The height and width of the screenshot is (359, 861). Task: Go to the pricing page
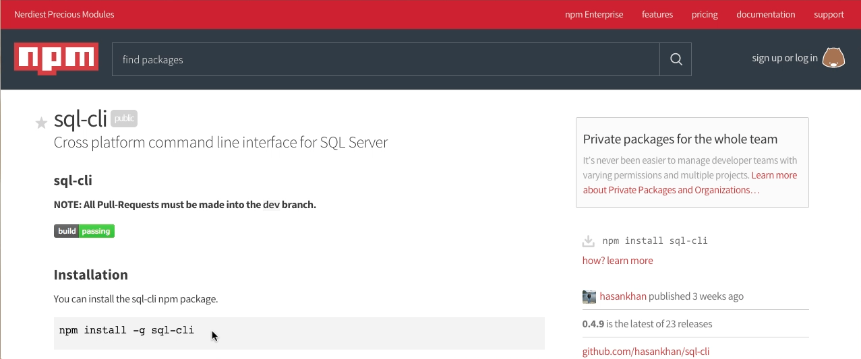pyautogui.click(x=705, y=14)
